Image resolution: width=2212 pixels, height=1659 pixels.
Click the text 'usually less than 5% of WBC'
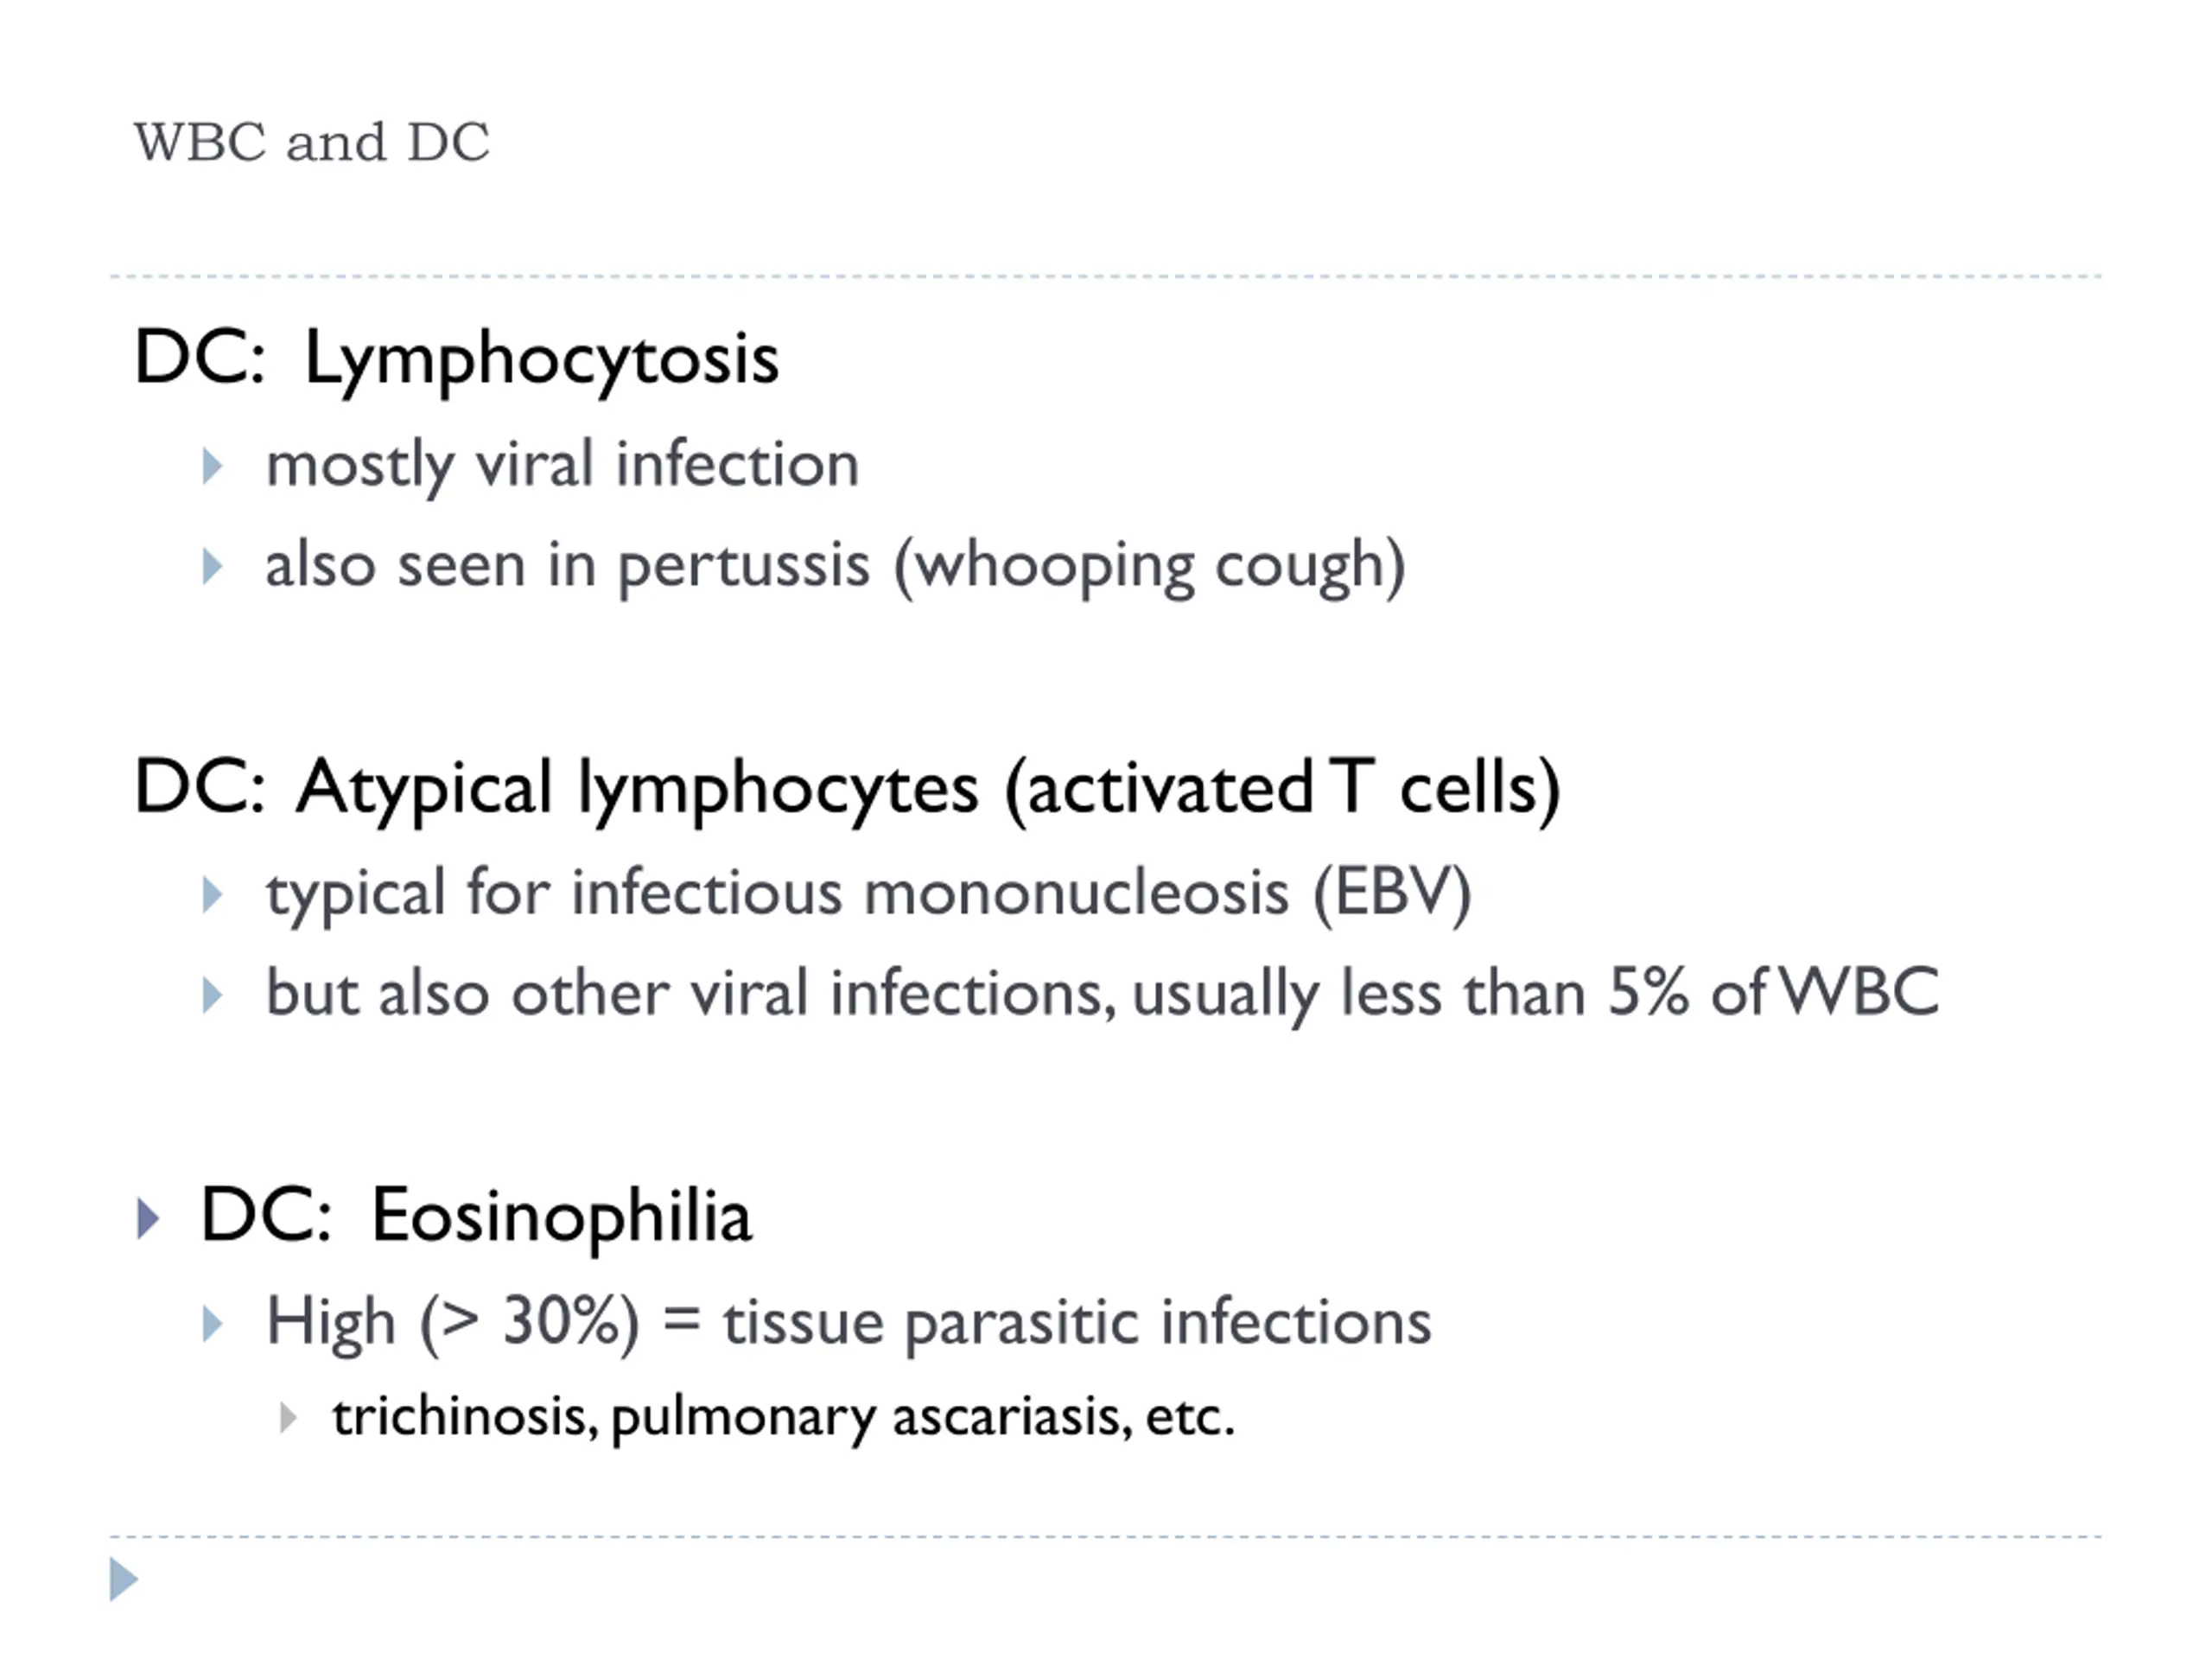[1536, 995]
